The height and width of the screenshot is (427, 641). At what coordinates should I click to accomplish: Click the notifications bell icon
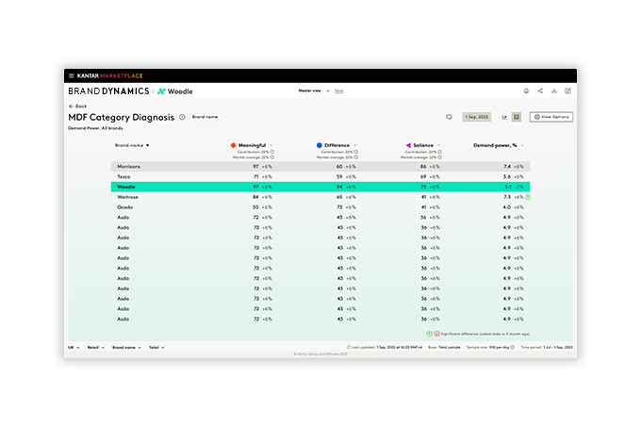[526, 91]
